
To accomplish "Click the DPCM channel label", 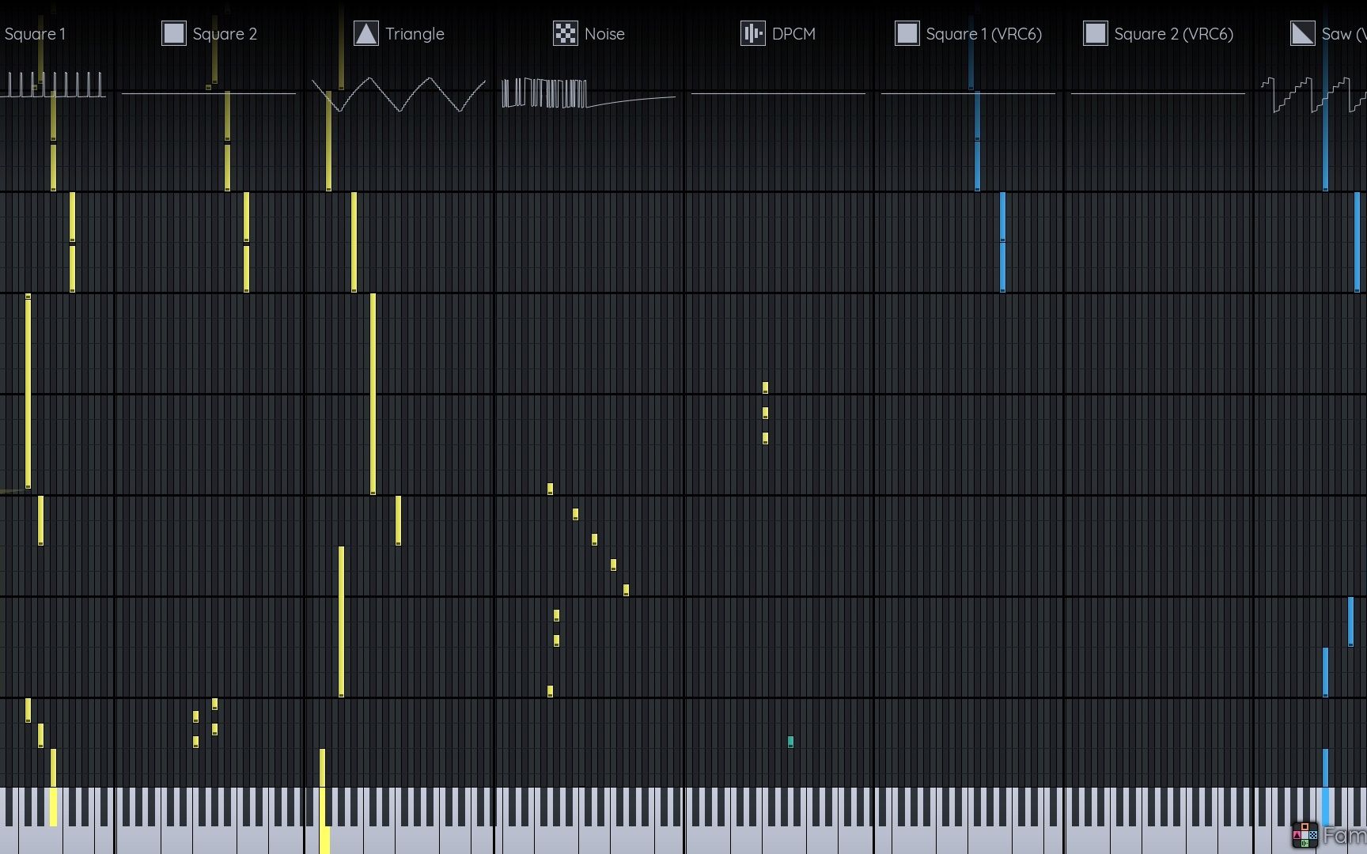I will [x=793, y=34].
